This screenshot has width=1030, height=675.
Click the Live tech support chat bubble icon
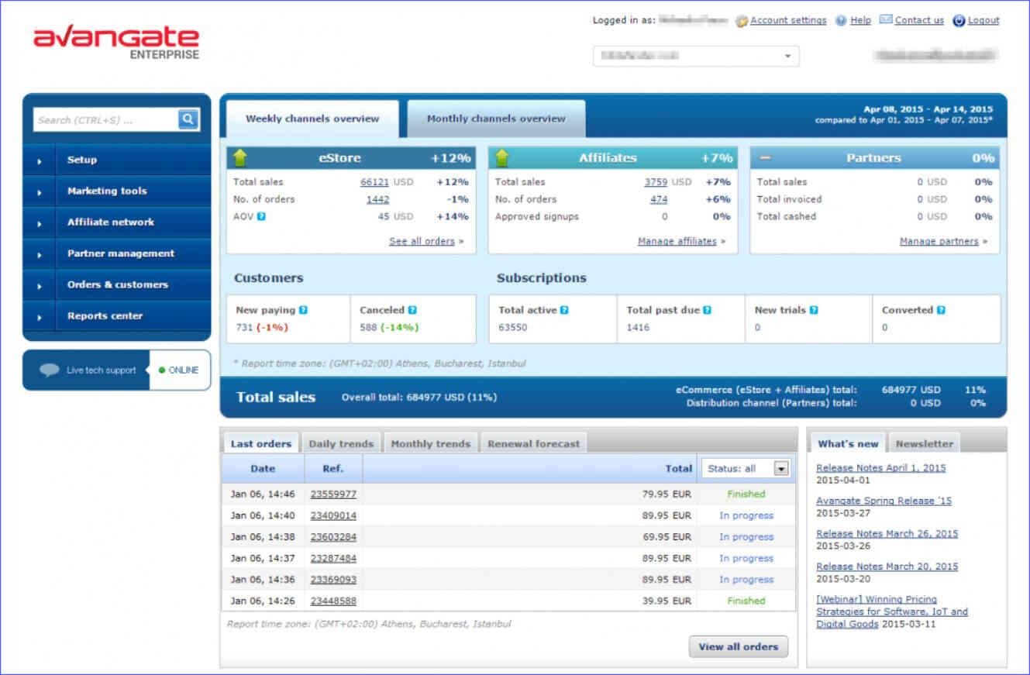(48, 370)
